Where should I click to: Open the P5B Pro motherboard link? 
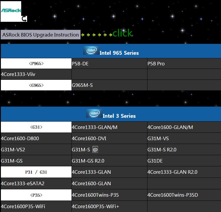156,64
